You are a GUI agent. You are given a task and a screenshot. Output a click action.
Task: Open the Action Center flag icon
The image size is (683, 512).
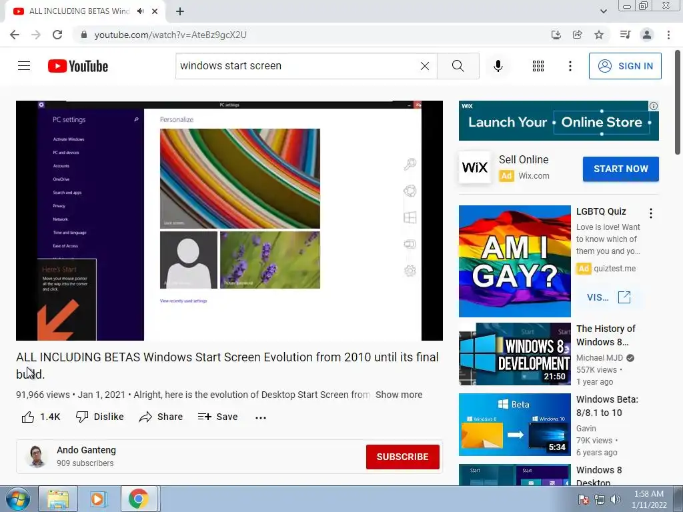(x=584, y=499)
